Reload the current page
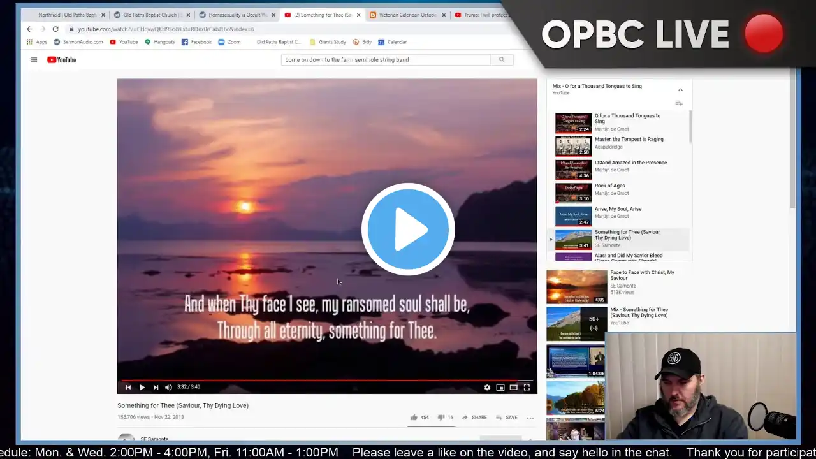816x459 pixels. [55, 29]
